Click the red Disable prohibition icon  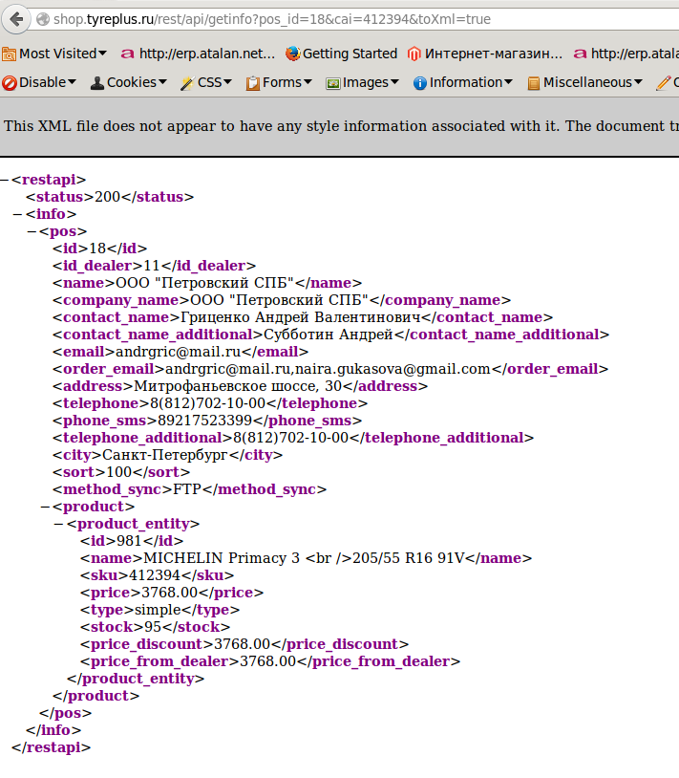pyautogui.click(x=10, y=83)
